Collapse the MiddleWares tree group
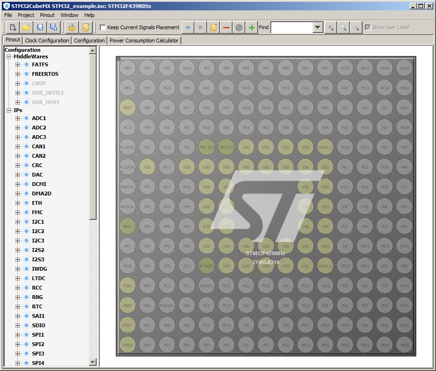 click(x=8, y=56)
